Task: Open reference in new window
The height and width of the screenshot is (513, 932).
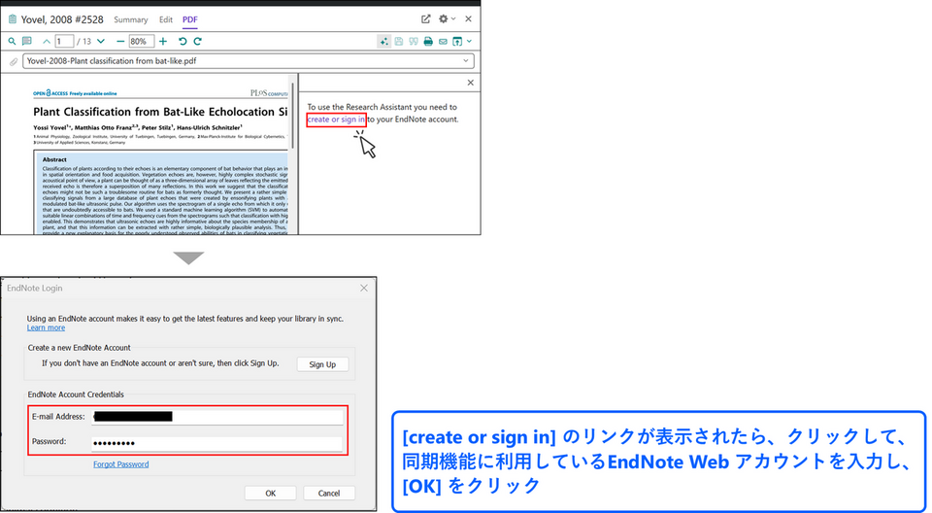Action: click(x=425, y=18)
